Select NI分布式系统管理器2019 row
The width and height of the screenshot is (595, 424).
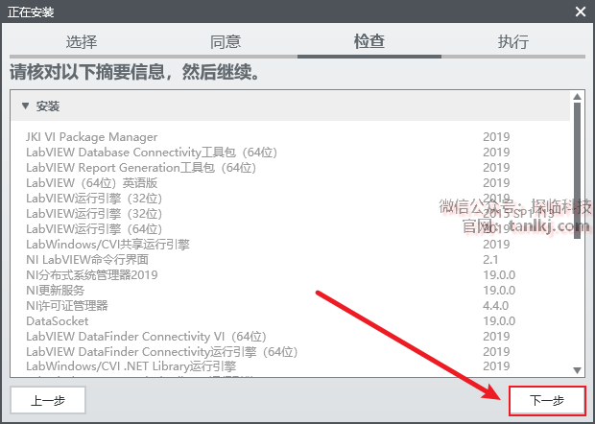(290, 275)
